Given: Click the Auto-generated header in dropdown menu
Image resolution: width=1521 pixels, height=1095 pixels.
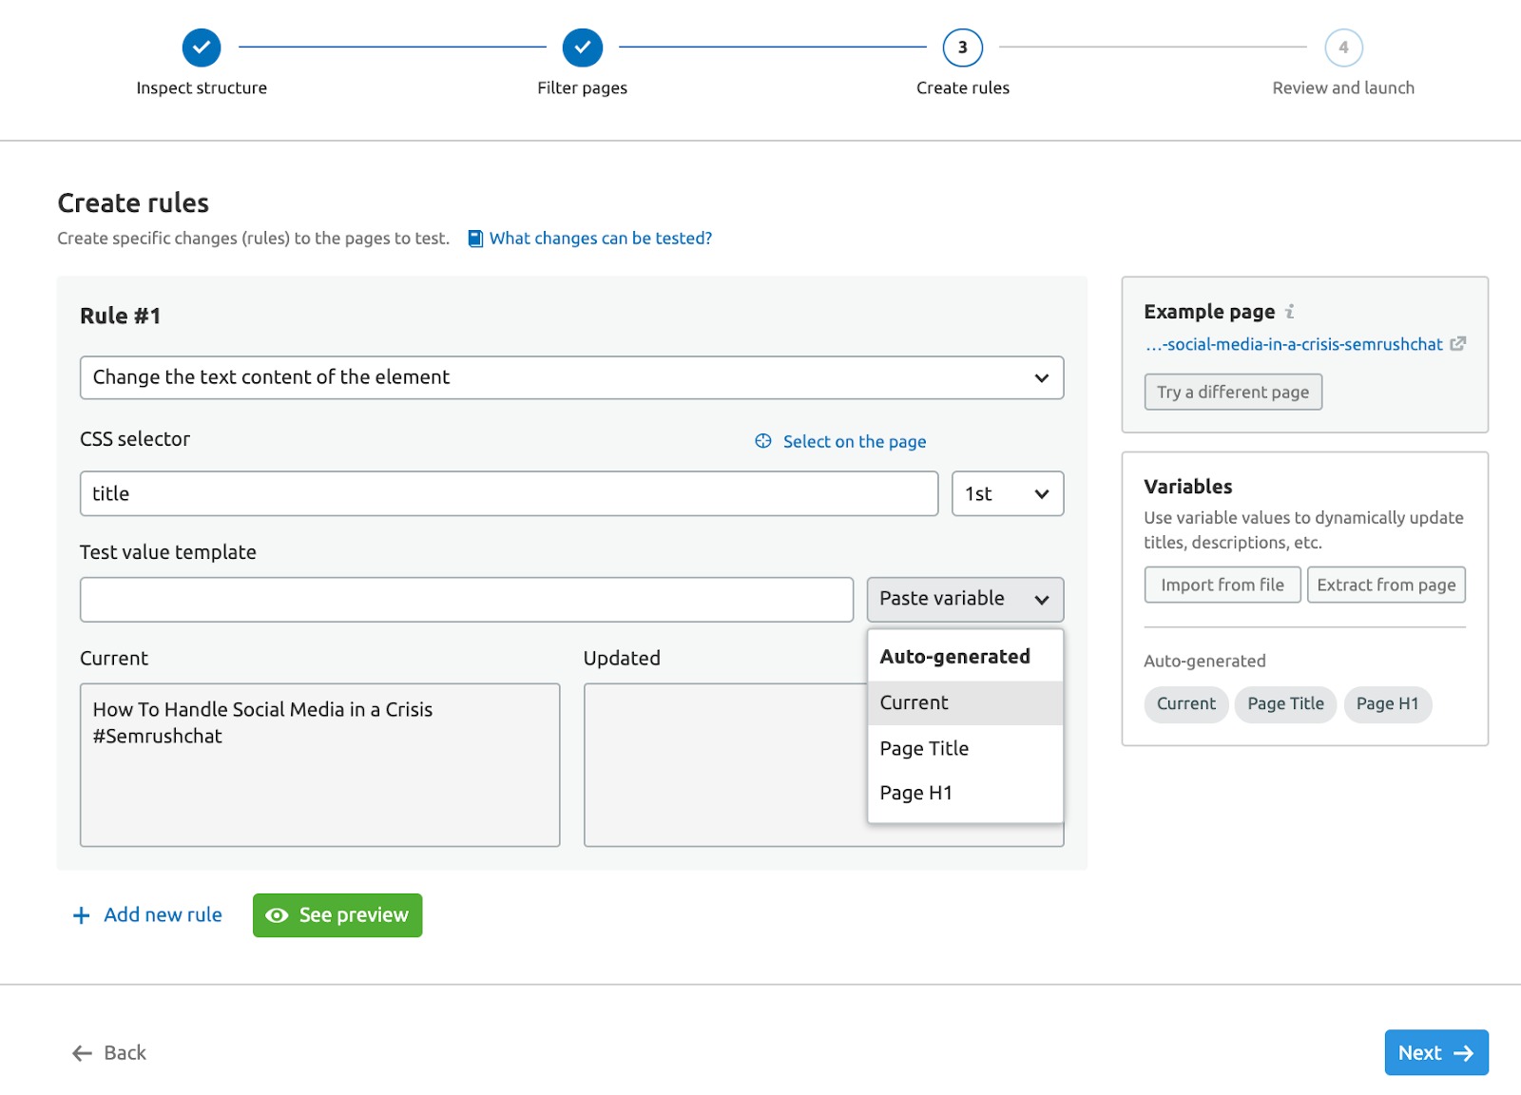Looking at the screenshot, I should coord(954,657).
